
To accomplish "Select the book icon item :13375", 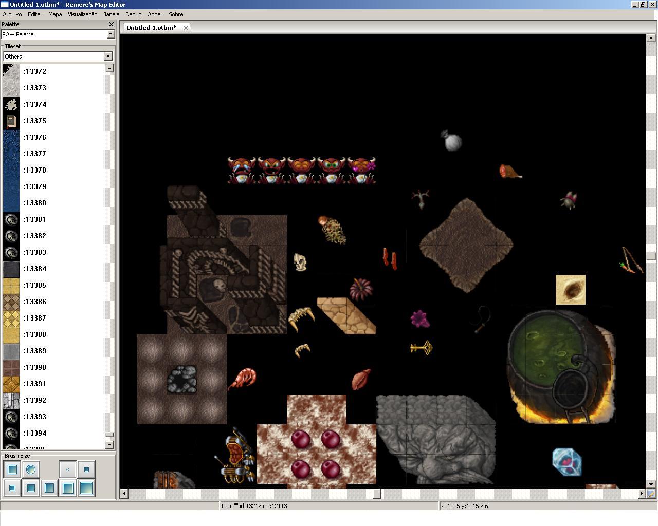I will 11,121.
